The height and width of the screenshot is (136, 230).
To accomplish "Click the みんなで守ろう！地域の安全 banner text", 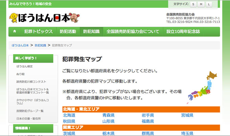I will click(30, 4).
